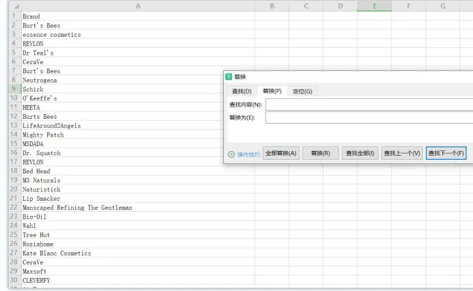The width and height of the screenshot is (473, 291).
Task: Select the 'Wahl' cell
Action: 138,225
